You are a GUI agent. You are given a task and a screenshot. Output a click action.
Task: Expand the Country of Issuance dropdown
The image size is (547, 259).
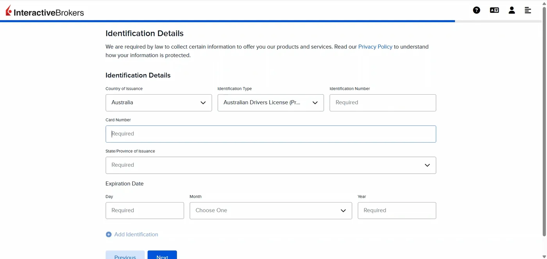tap(159, 103)
